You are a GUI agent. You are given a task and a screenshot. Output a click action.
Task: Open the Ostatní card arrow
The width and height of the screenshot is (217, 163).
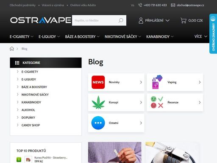coord(141,123)
